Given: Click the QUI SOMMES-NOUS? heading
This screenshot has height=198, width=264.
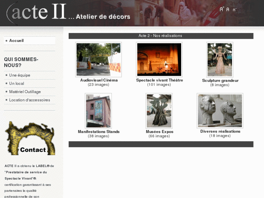Looking at the screenshot, I should tap(21, 62).
